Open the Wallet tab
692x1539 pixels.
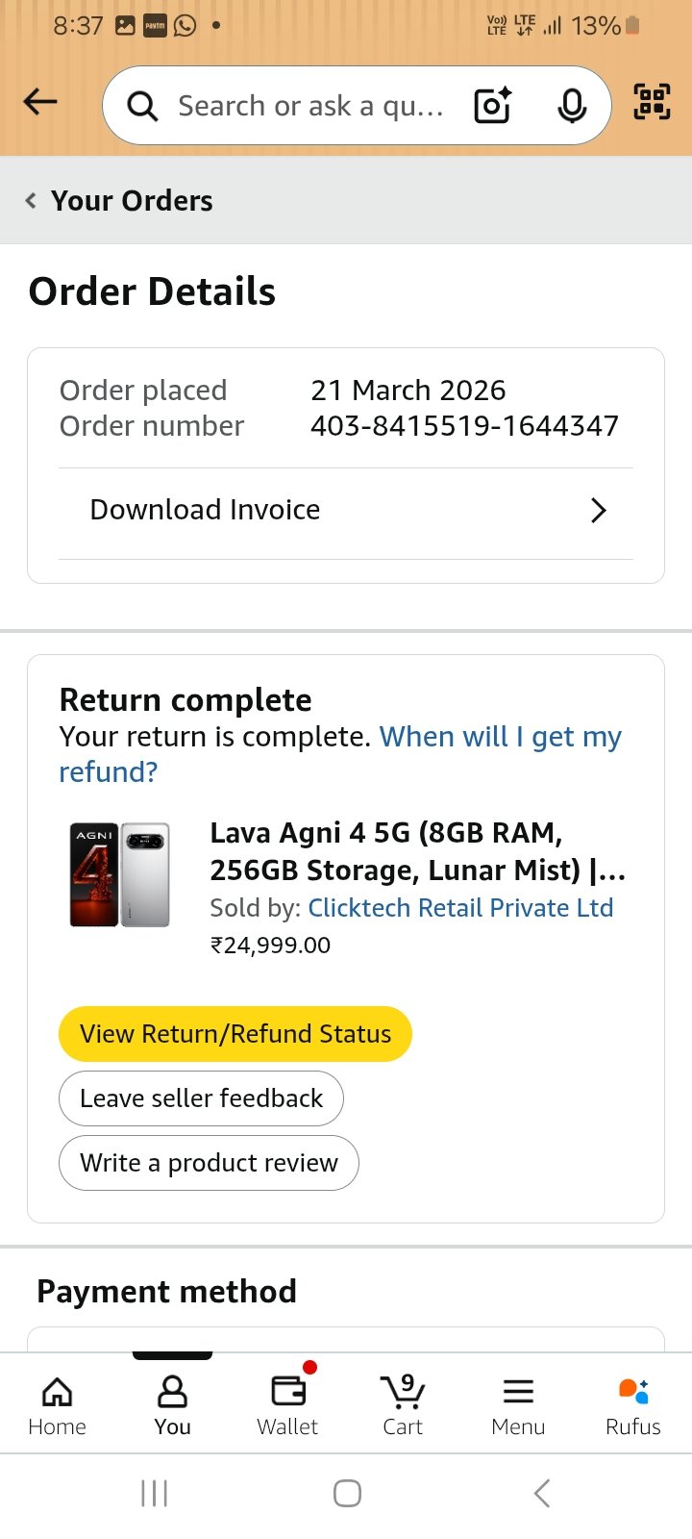tap(287, 1404)
